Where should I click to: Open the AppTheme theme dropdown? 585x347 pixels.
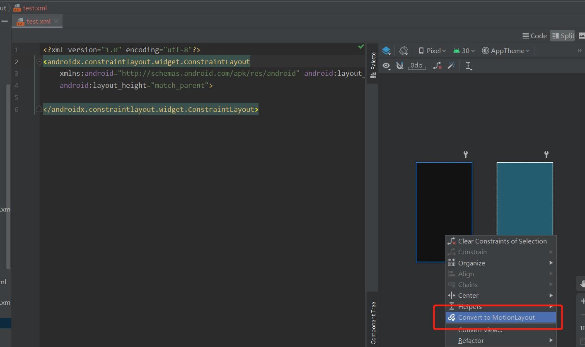505,51
